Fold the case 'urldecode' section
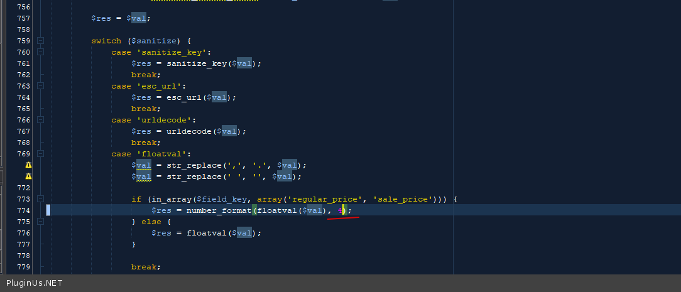Viewport: 681px width, 292px height. (x=40, y=120)
